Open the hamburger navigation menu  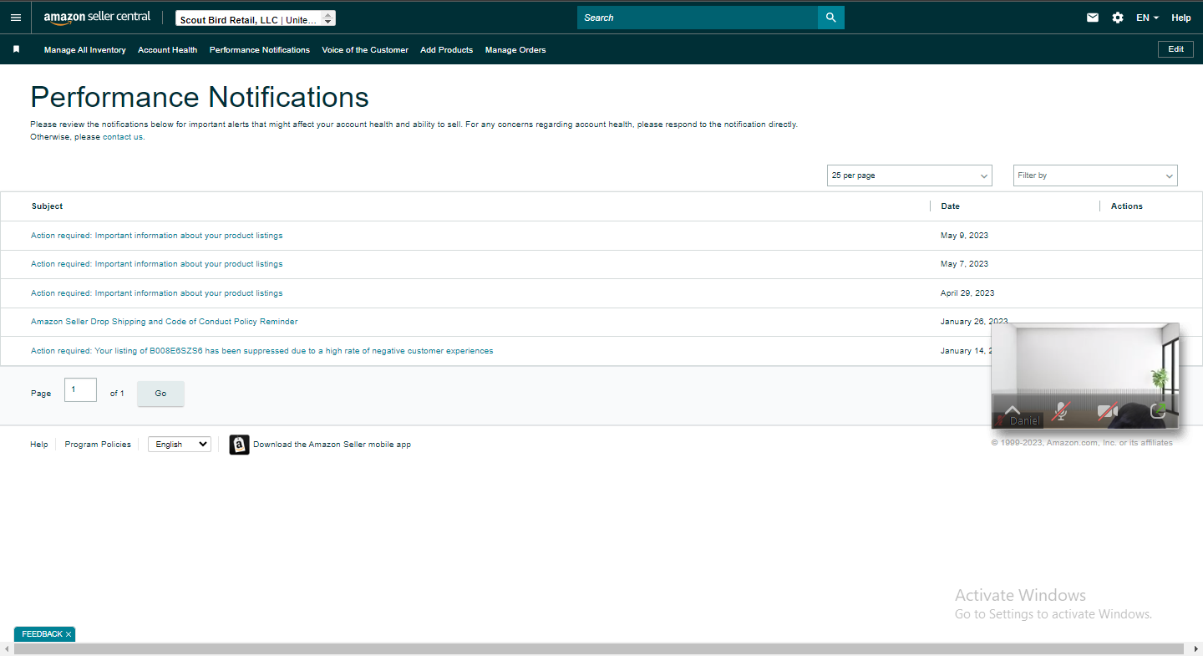(16, 18)
